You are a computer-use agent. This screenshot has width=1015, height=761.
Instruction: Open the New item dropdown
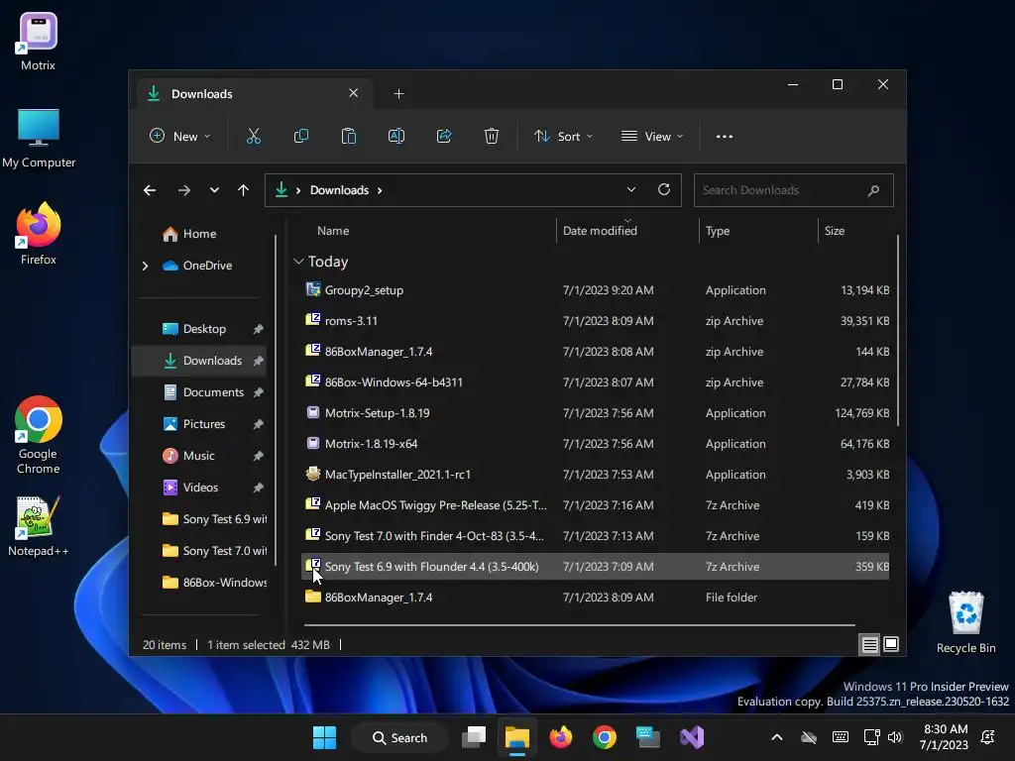pos(180,137)
